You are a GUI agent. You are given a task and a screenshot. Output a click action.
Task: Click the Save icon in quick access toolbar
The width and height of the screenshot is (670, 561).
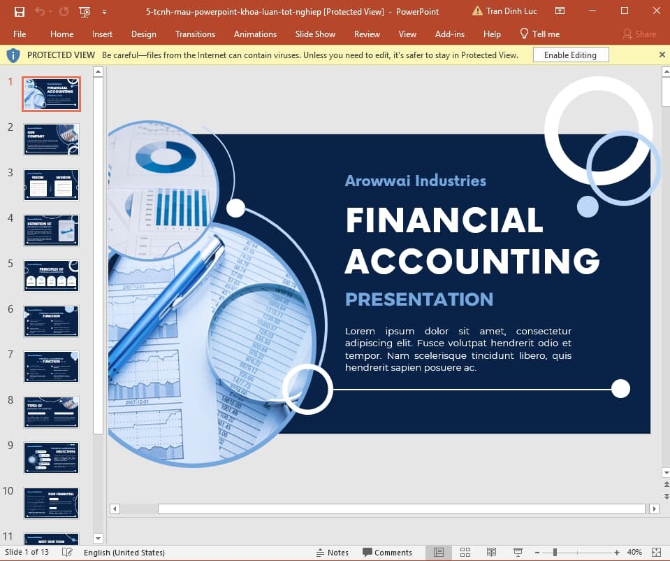pos(19,12)
